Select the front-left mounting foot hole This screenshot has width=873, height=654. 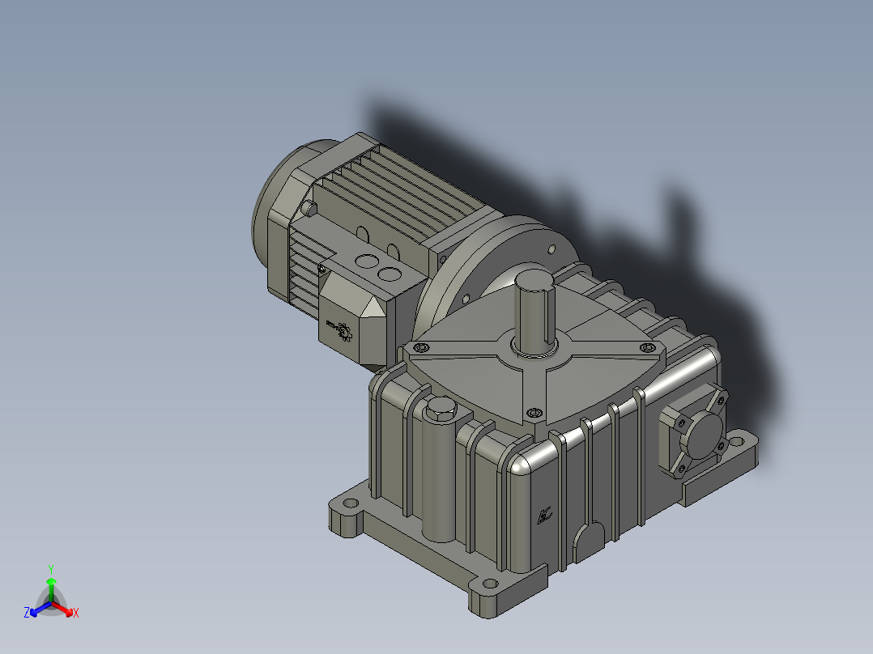point(351,503)
